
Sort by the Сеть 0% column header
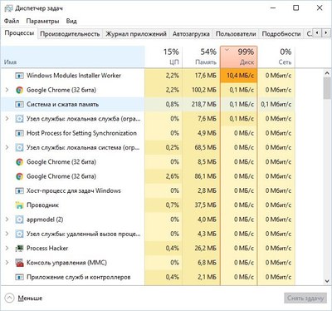click(276, 57)
